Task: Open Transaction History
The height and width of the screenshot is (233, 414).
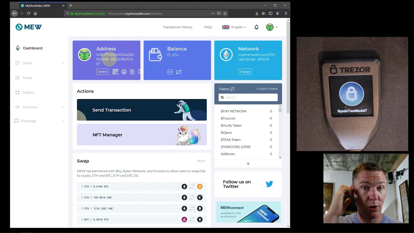Action: coord(178,27)
